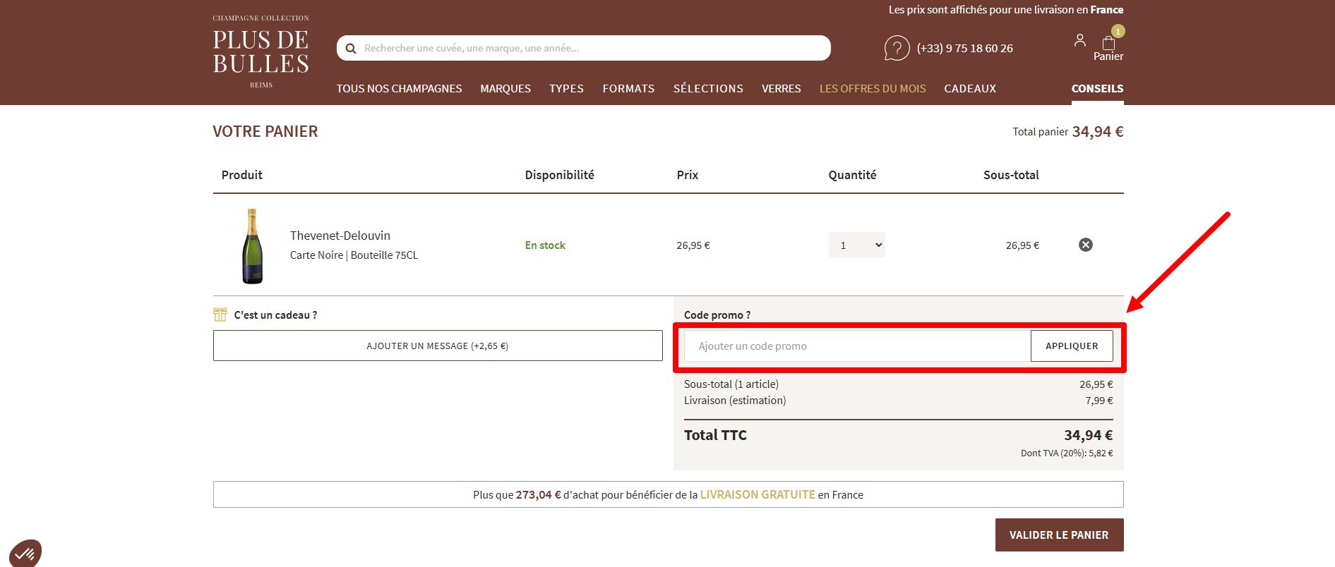This screenshot has width=1335, height=567.
Task: Open Les offres du mois
Action: click(873, 88)
